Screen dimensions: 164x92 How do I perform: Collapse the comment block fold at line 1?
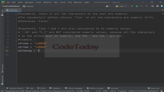point(16,14)
